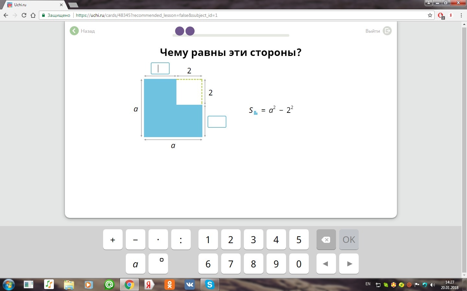Click the second purple progress dot
Image resolution: width=467 pixels, height=291 pixels.
coord(190,31)
